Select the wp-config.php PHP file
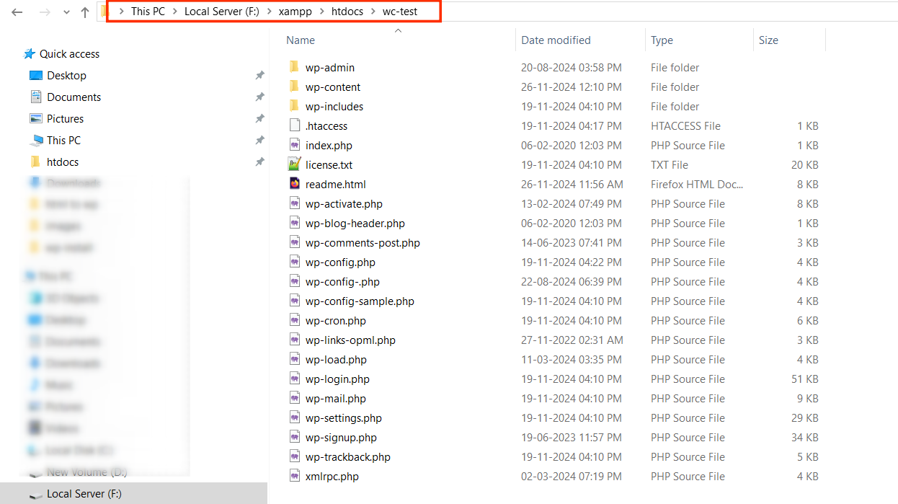The image size is (898, 504). click(335, 262)
